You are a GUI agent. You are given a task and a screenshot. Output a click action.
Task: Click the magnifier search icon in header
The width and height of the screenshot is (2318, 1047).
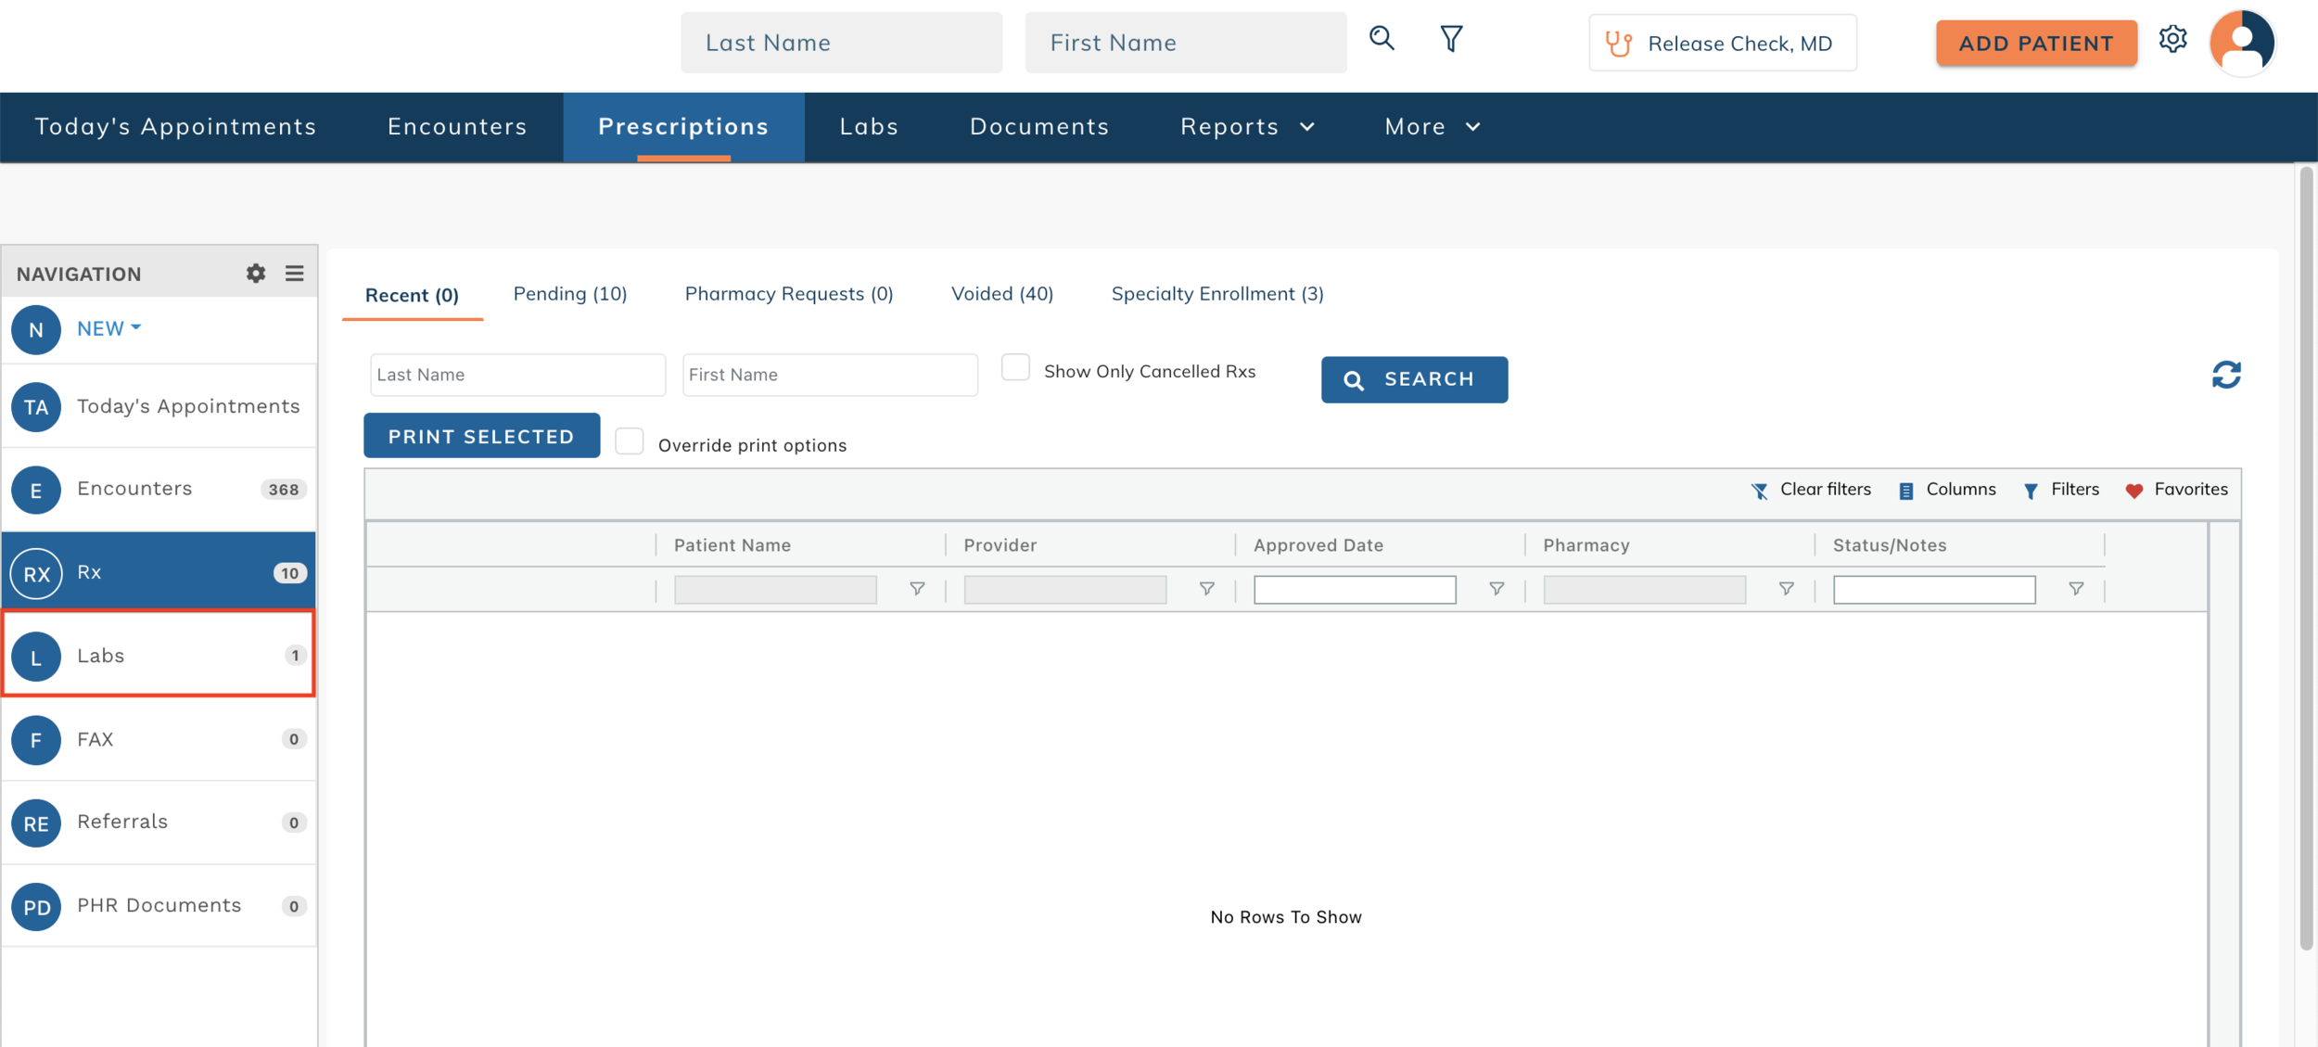click(x=1382, y=39)
